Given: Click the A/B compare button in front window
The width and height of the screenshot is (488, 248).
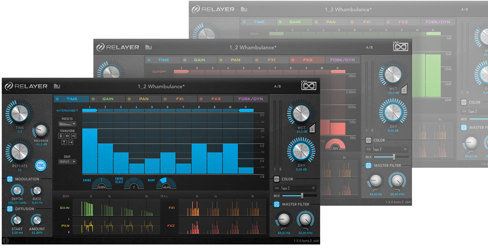Looking at the screenshot, I should pos(277,86).
